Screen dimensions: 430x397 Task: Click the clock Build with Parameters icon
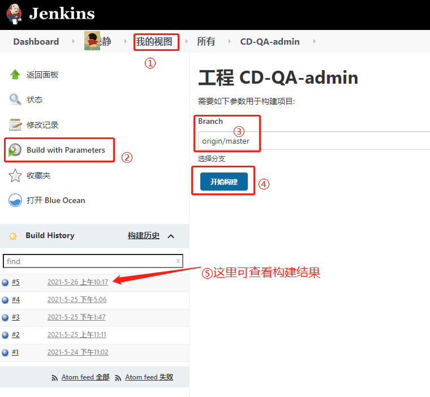tap(15, 150)
